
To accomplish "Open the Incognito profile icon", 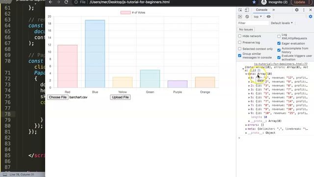I will tap(264, 2).
